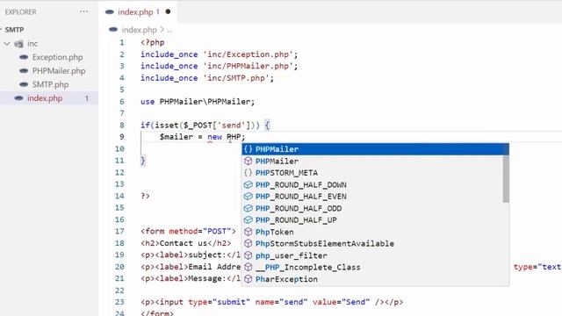
Task: Click "include_once 'inc/Exception.php';" line
Action: click(219, 54)
